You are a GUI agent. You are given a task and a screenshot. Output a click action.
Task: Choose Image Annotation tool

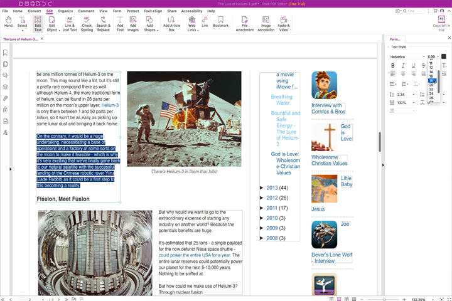click(x=266, y=24)
